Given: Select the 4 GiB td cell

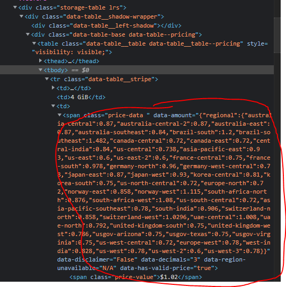Looking at the screenshot, I should point(81,97).
